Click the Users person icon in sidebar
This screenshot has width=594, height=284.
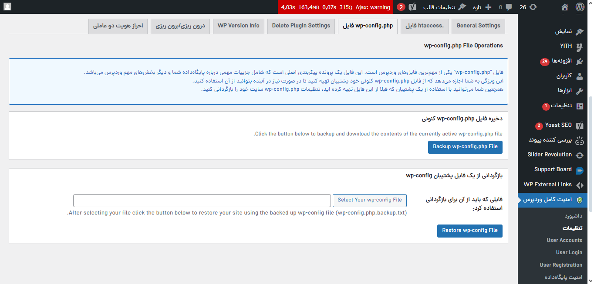580,76
